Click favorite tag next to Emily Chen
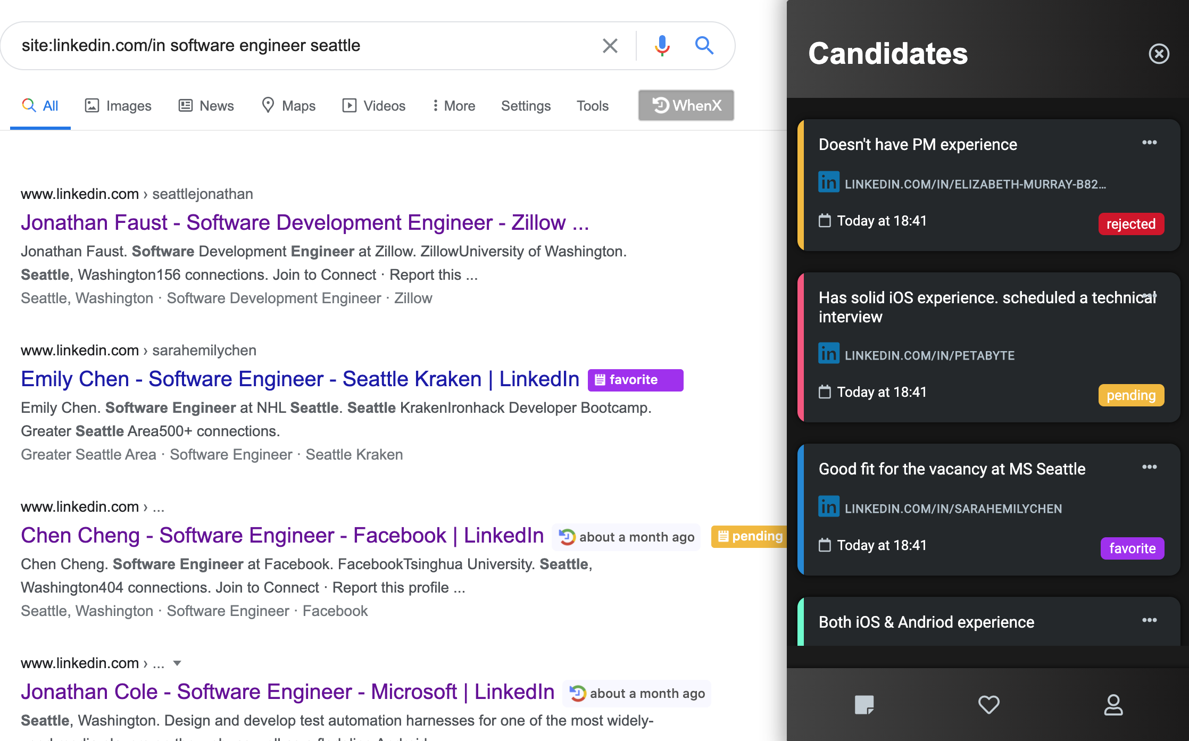Image resolution: width=1189 pixels, height=741 pixels. [635, 380]
